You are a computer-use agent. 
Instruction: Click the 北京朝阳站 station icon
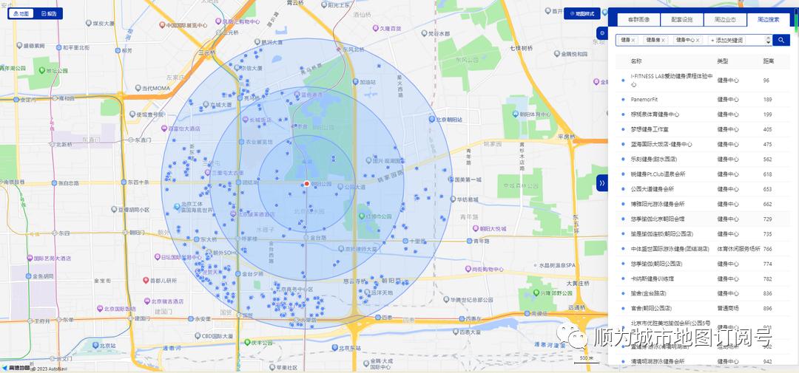coord(431,120)
